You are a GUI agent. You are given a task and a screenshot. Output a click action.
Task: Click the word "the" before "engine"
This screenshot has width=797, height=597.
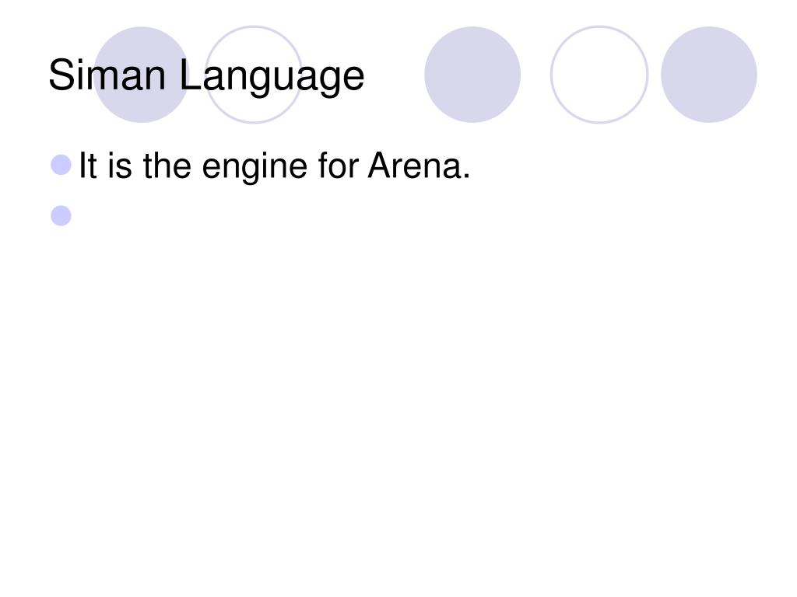(167, 166)
